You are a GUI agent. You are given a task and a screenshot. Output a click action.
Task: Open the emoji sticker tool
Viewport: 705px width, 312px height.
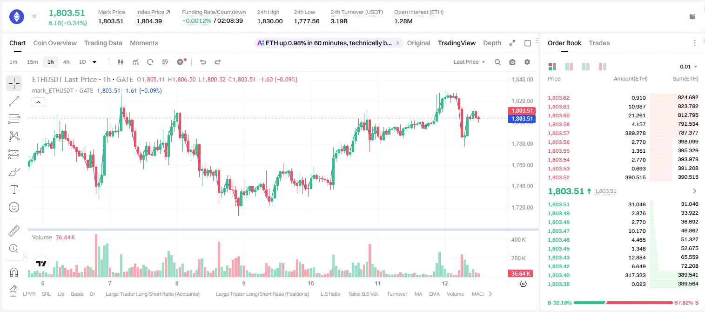tap(14, 207)
